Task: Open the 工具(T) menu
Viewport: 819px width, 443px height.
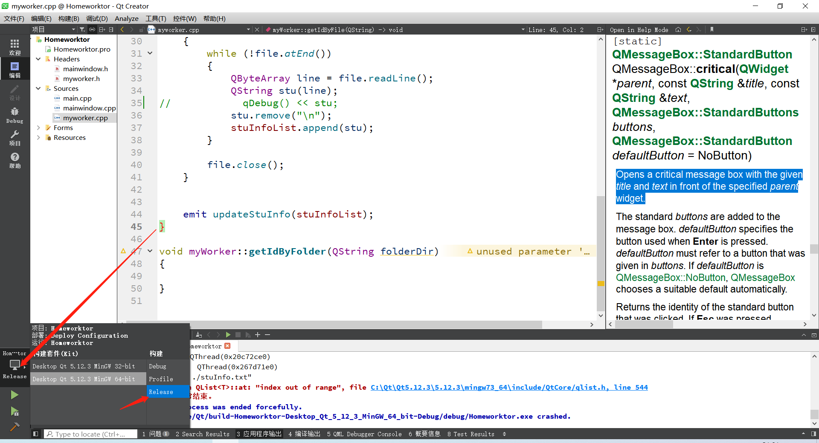Action: (x=156, y=18)
